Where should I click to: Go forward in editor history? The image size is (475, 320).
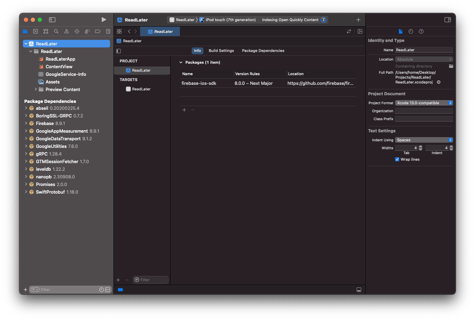(136, 32)
